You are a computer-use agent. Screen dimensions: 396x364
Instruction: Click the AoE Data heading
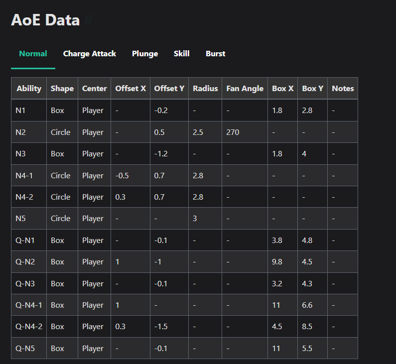coord(45,20)
